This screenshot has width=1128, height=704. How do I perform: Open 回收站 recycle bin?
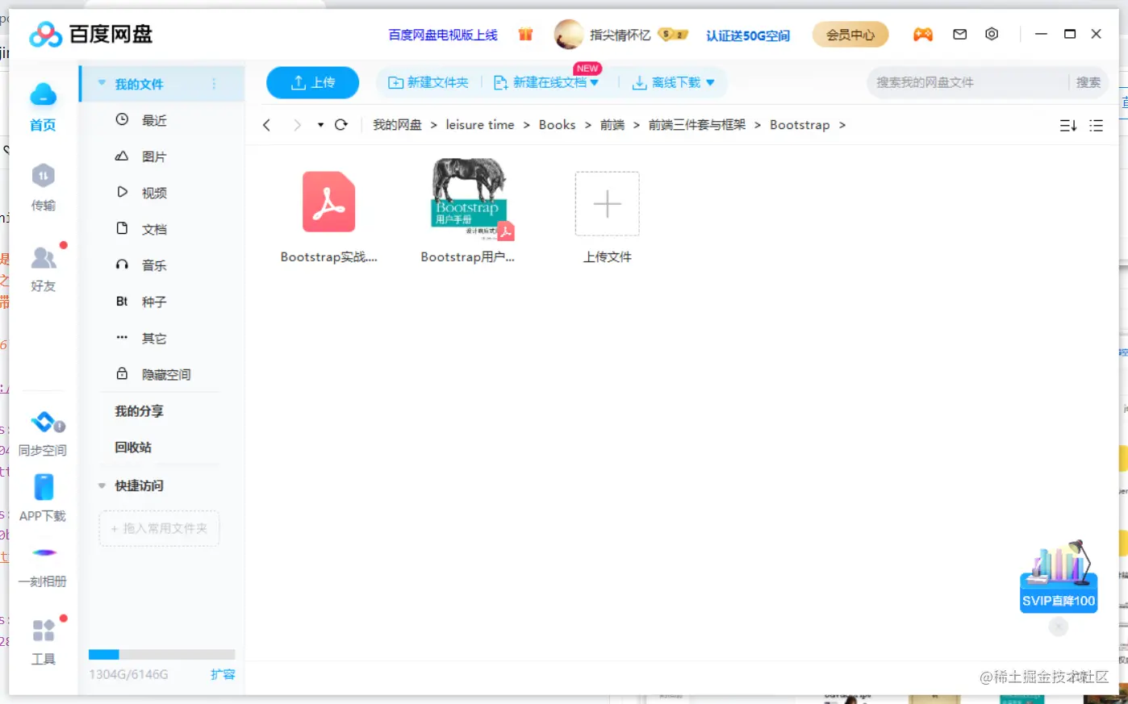point(132,448)
